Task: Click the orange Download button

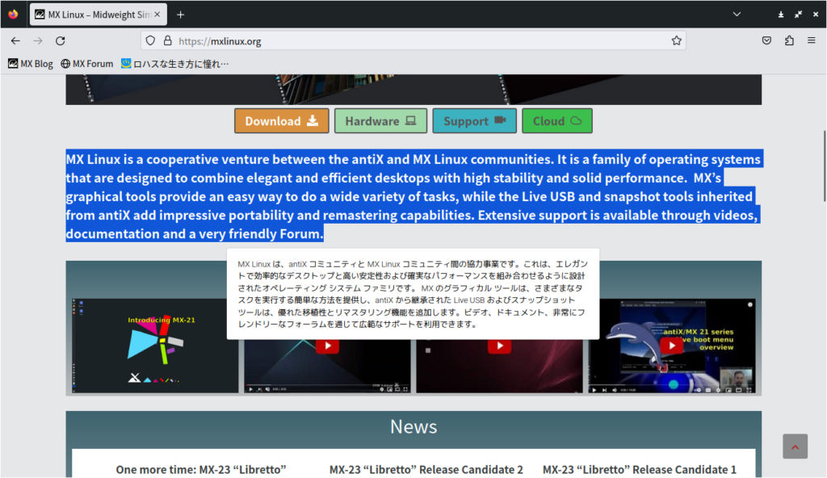Action: (282, 121)
